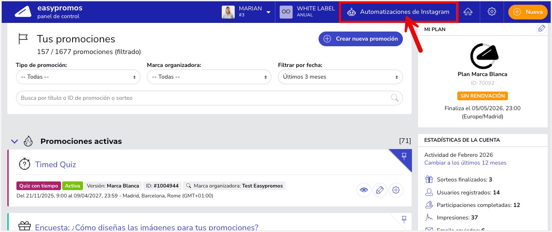Click the flag icon by Tus promociones
This screenshot has height=232, width=552.
pyautogui.click(x=23, y=39)
